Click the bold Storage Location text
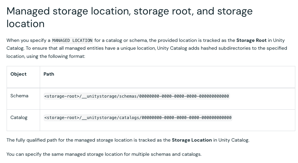The image size is (298, 163). click(192, 140)
